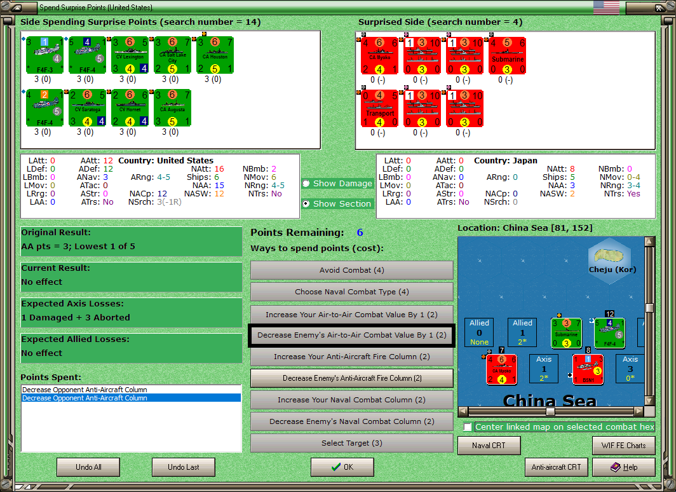The image size is (676, 492).
Task: Enable the Show Damage radio option
Action: [x=306, y=183]
